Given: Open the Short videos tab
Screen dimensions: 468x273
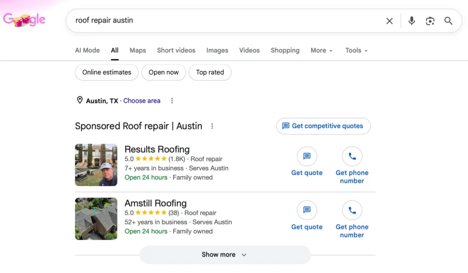Looking at the screenshot, I should click(176, 50).
